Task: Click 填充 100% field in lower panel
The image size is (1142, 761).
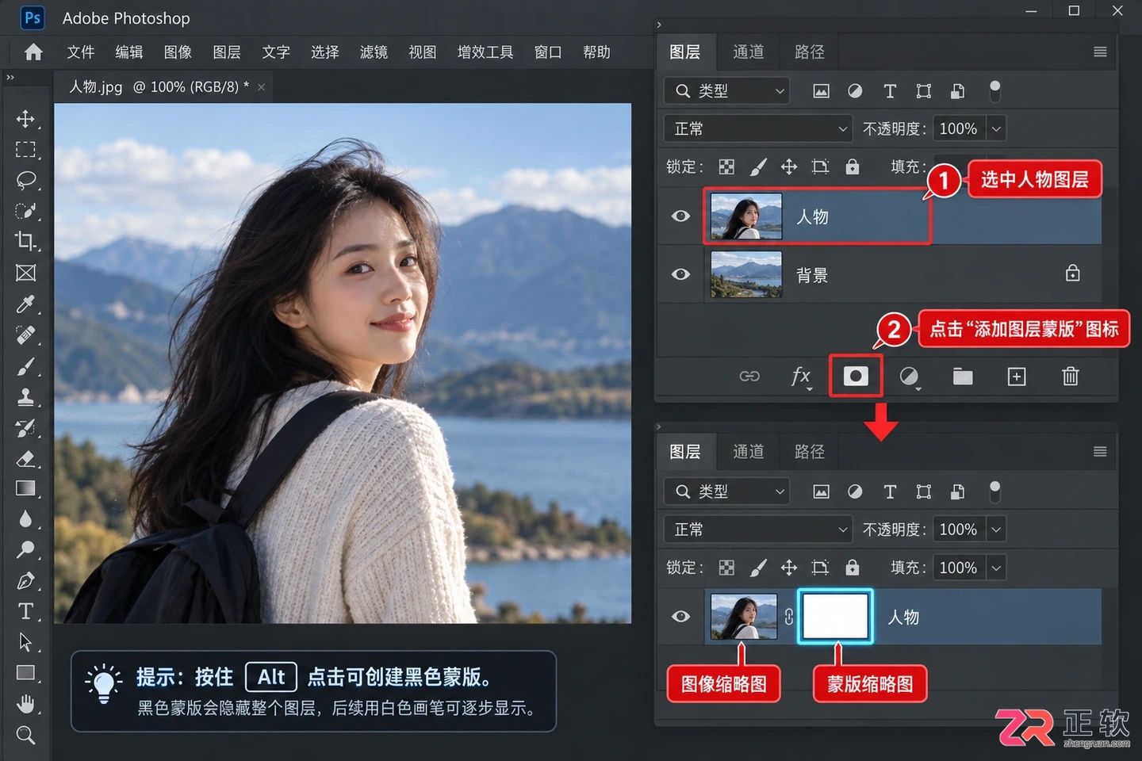Action: 960,568
